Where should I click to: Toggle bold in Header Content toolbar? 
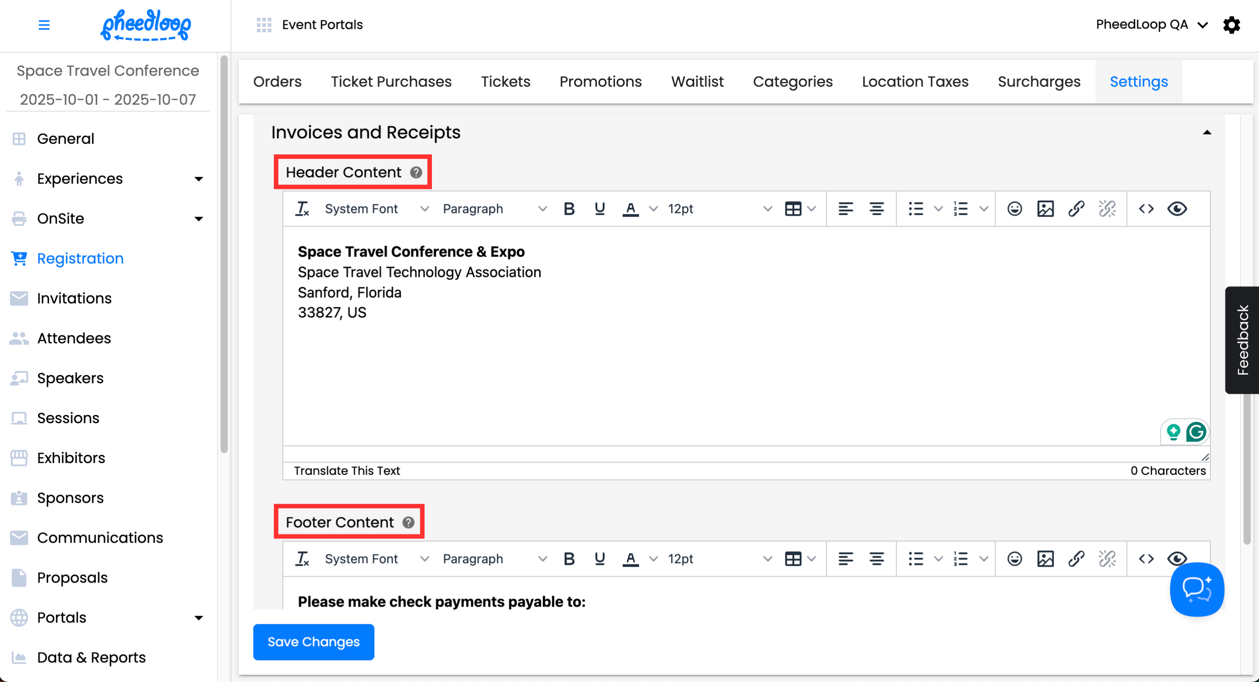pyautogui.click(x=569, y=209)
